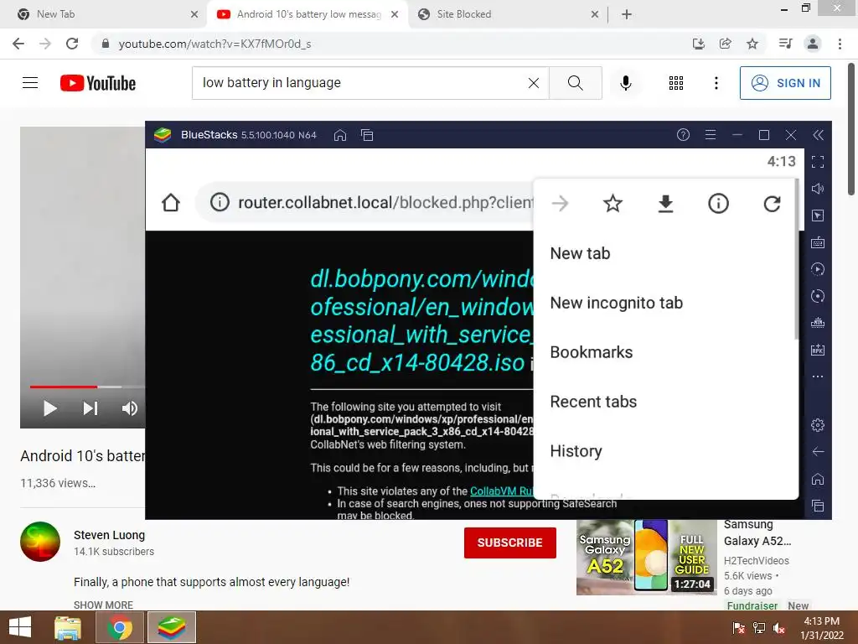
Task: Open the Chrome profile avatar
Action: [813, 44]
